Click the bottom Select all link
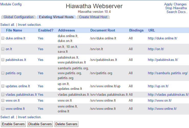The image size is (189, 128). [x=7, y=117]
